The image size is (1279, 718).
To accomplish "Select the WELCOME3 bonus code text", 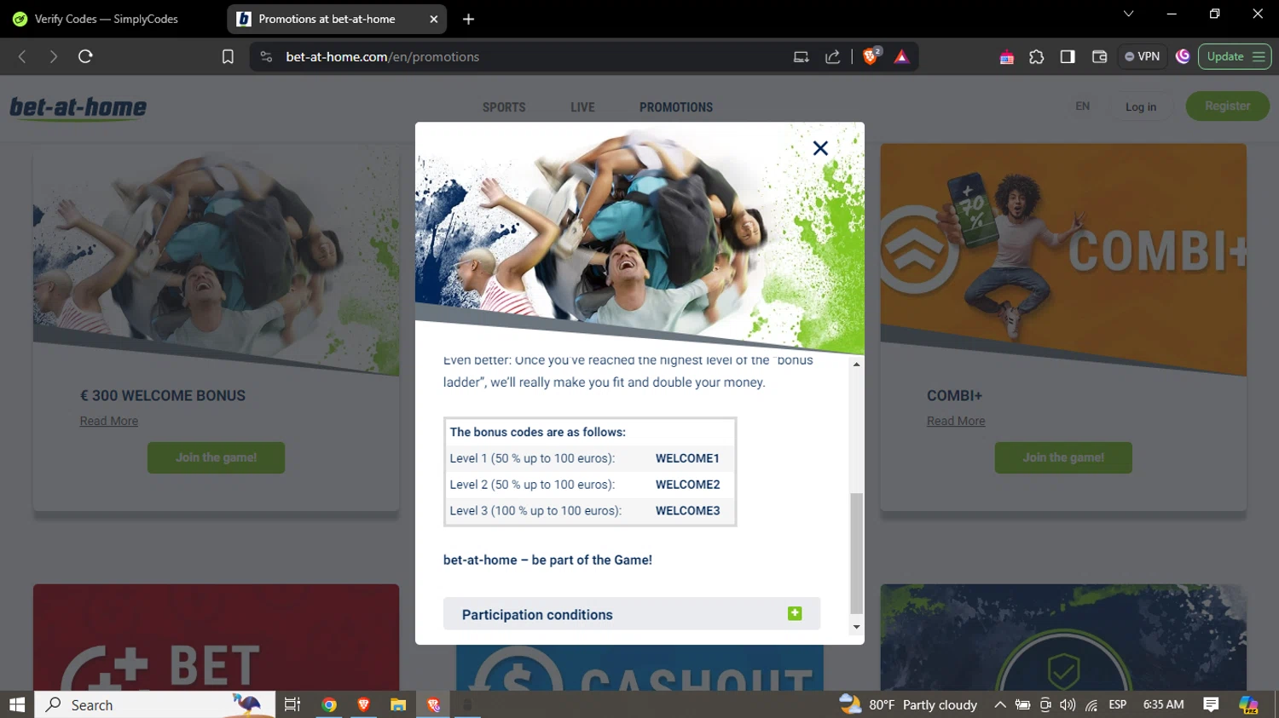I will 687,511.
